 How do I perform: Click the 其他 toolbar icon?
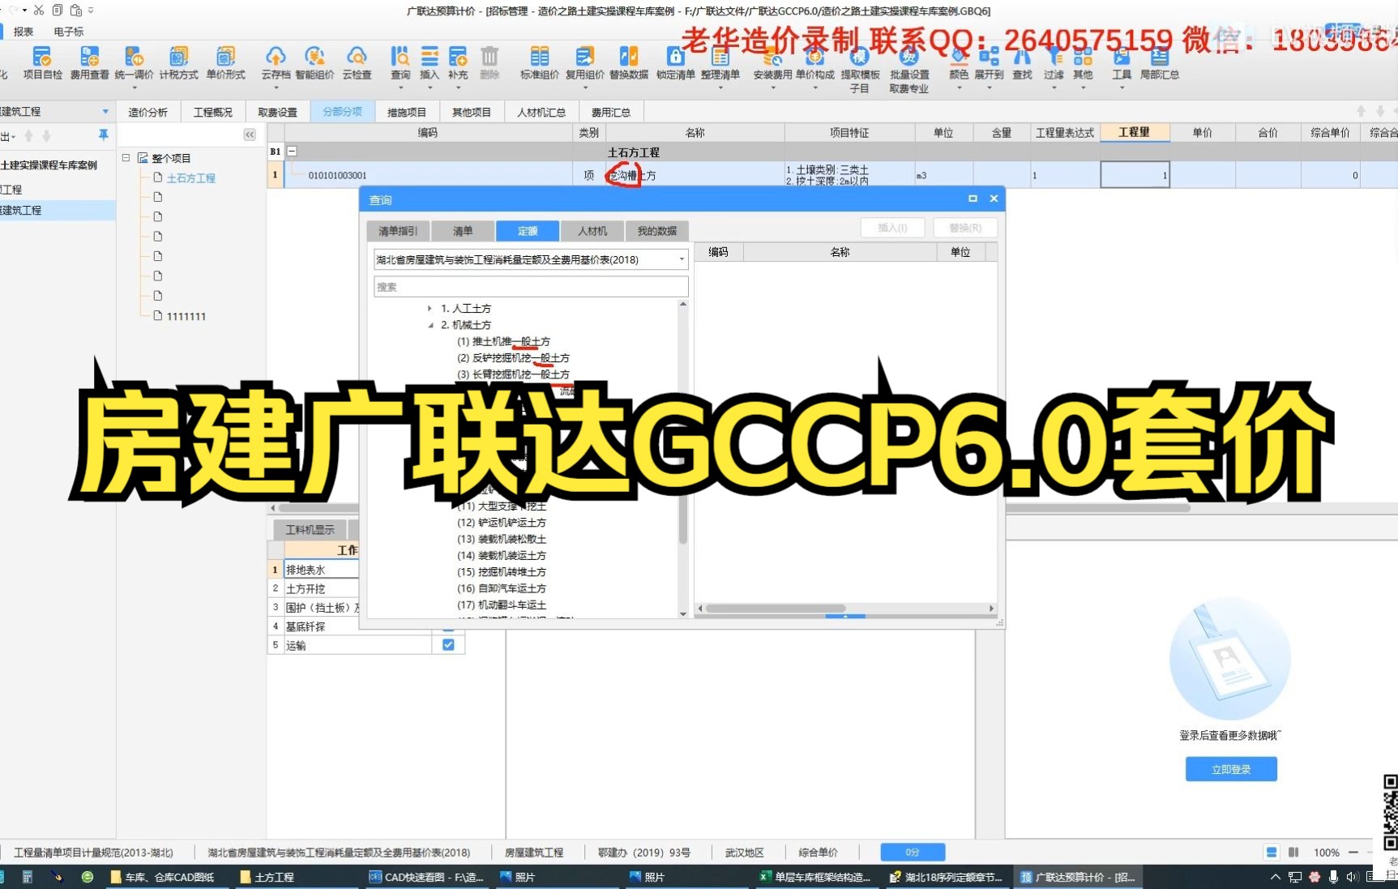point(1083,63)
